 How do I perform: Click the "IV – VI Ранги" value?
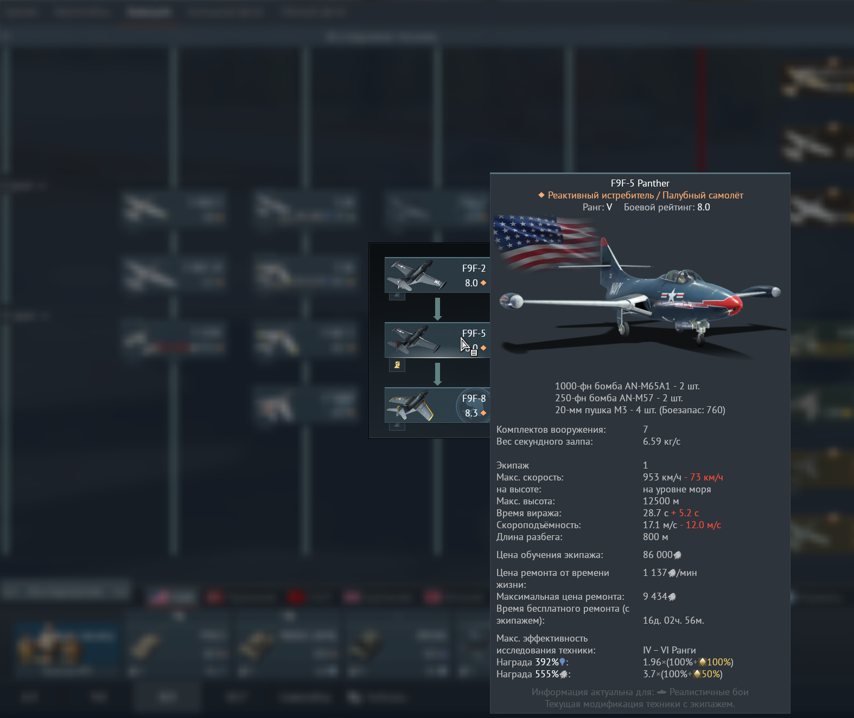click(670, 650)
